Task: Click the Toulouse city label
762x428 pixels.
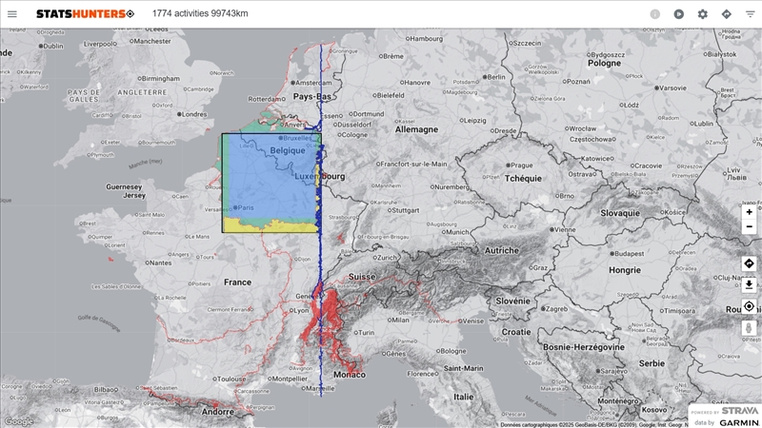Action: pyautogui.click(x=231, y=379)
